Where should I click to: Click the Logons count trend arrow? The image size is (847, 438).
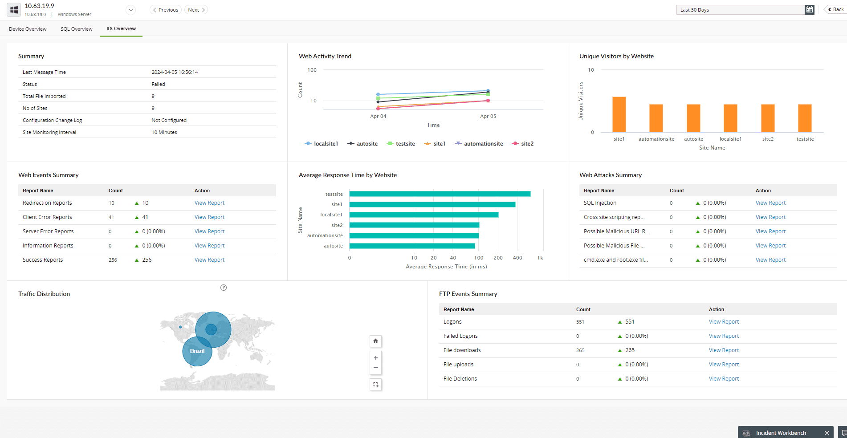click(x=620, y=322)
